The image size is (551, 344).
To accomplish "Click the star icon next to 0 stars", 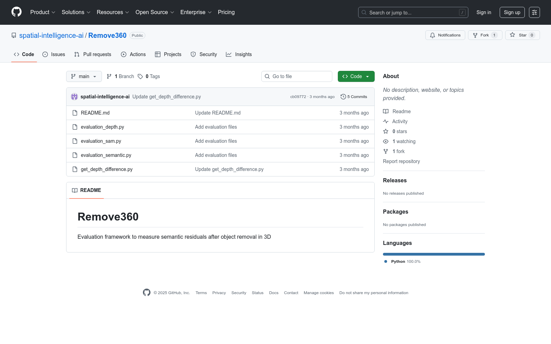I will 386,131.
